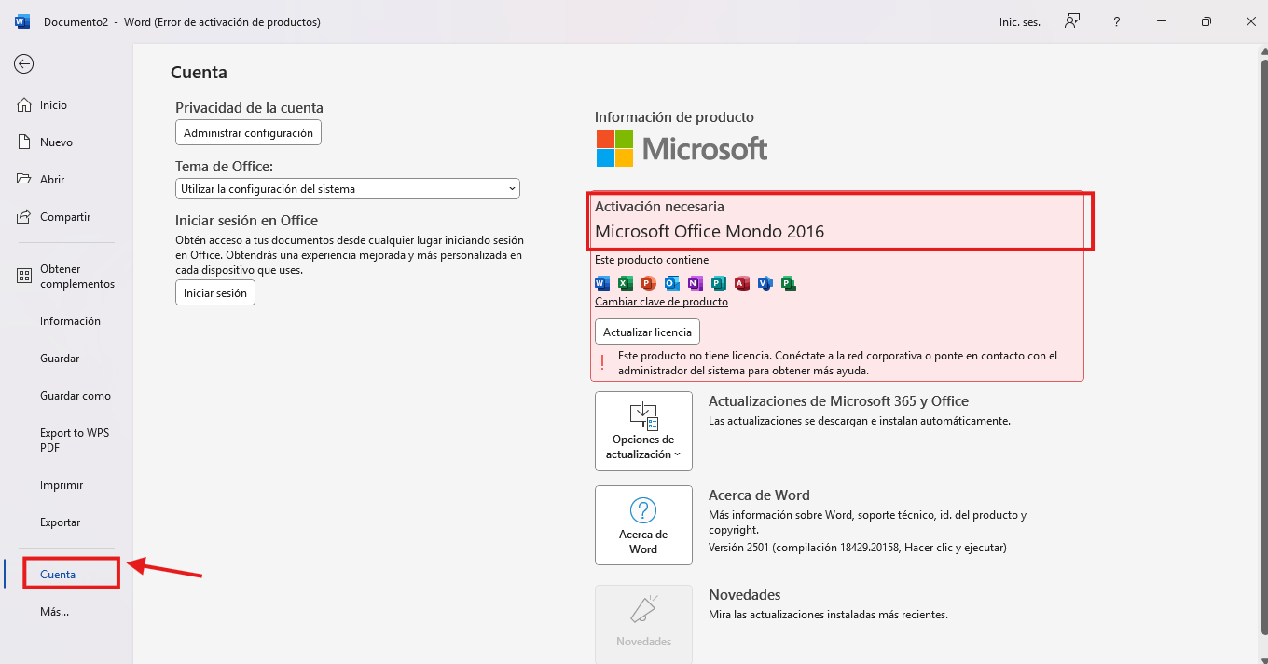1268x664 pixels.
Task: Open the help question mark icon
Action: pyautogui.click(x=1117, y=21)
